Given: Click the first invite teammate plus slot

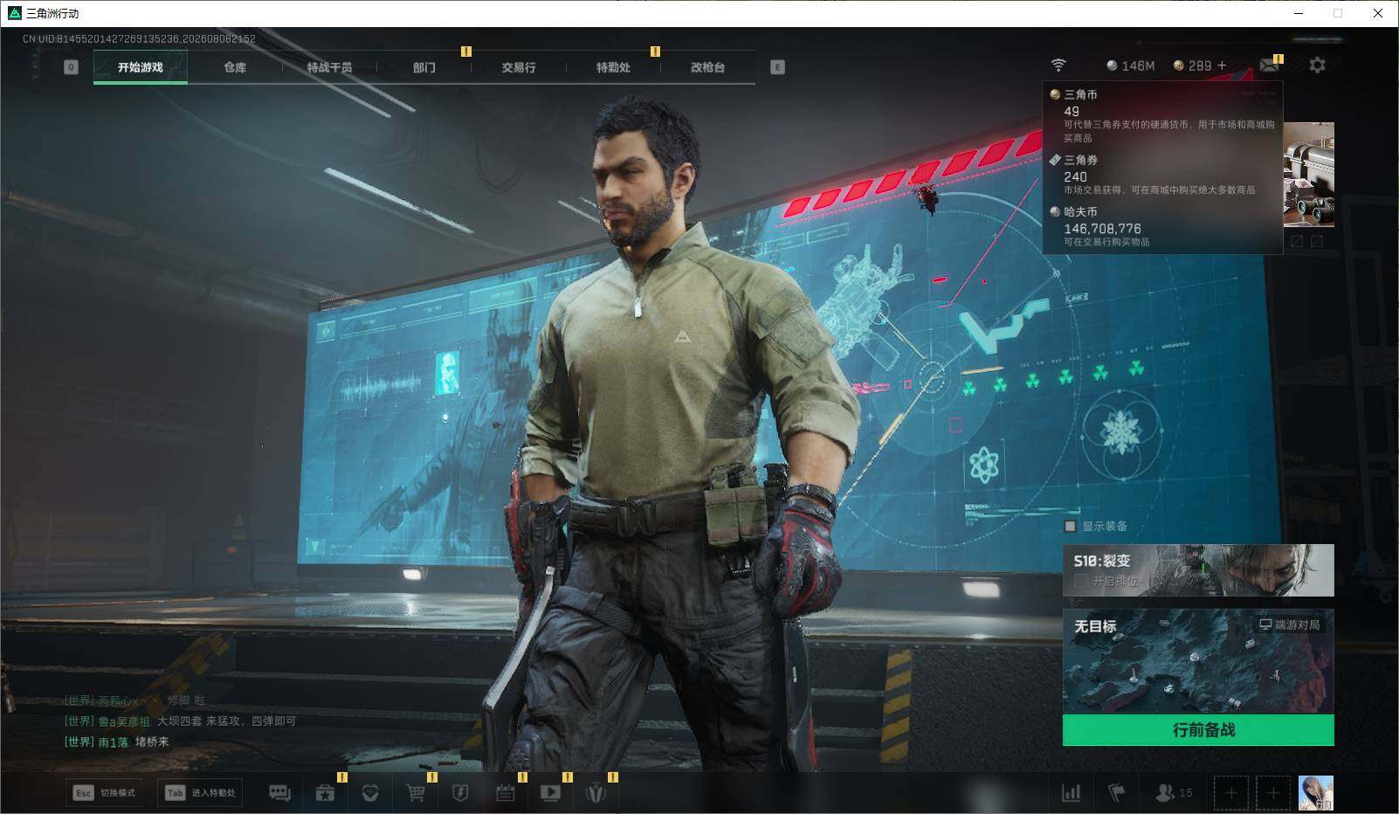Looking at the screenshot, I should pyautogui.click(x=1230, y=793).
